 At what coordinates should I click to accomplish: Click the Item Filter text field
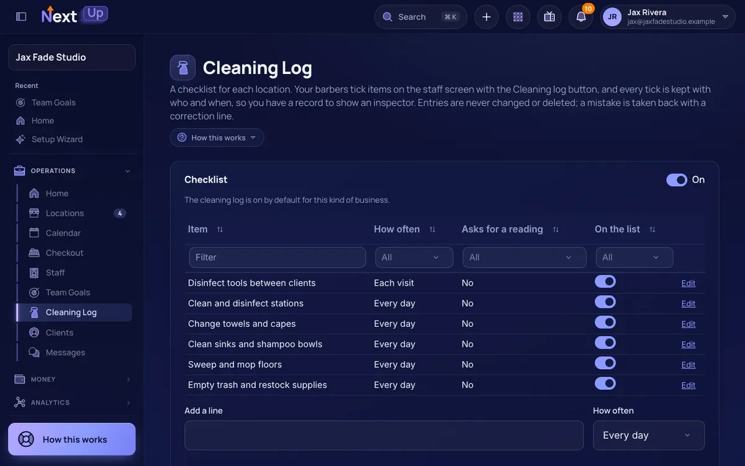pos(278,257)
